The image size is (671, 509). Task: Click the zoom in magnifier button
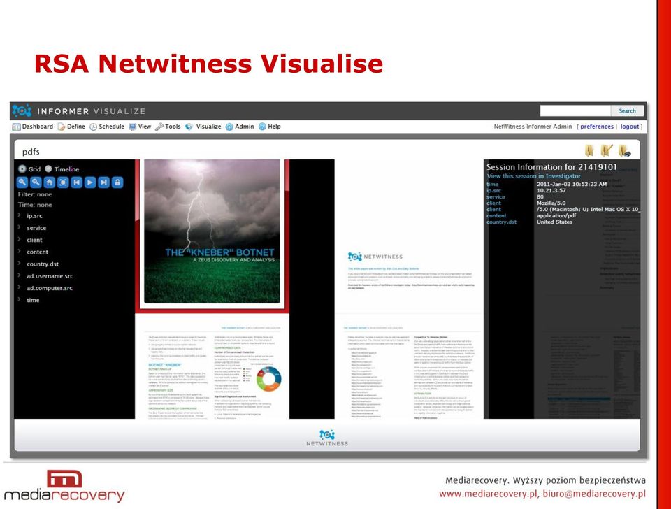(22, 182)
